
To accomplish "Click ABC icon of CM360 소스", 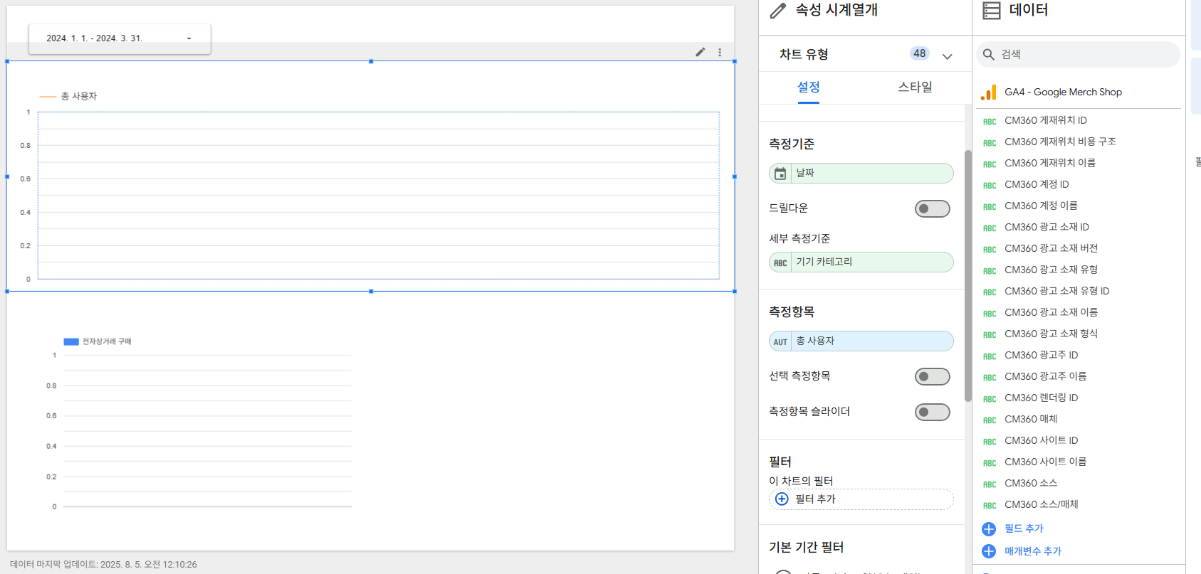I will [x=990, y=484].
